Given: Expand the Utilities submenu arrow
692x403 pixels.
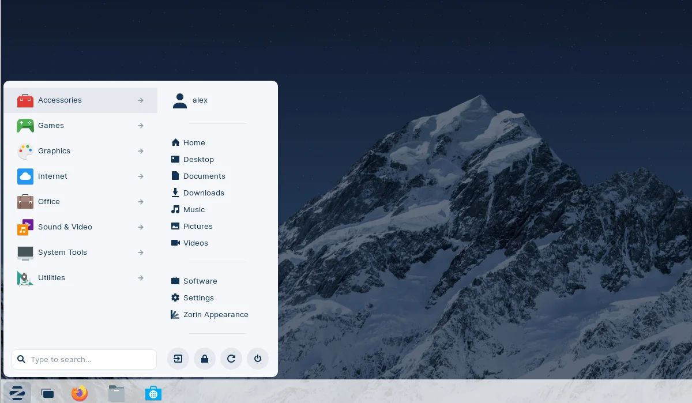Looking at the screenshot, I should [141, 278].
